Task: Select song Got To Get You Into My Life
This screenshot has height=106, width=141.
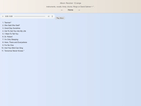Action: (x=15, y=31)
